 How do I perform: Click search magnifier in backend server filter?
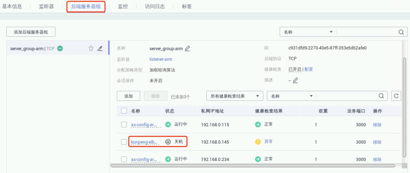pos(381,96)
